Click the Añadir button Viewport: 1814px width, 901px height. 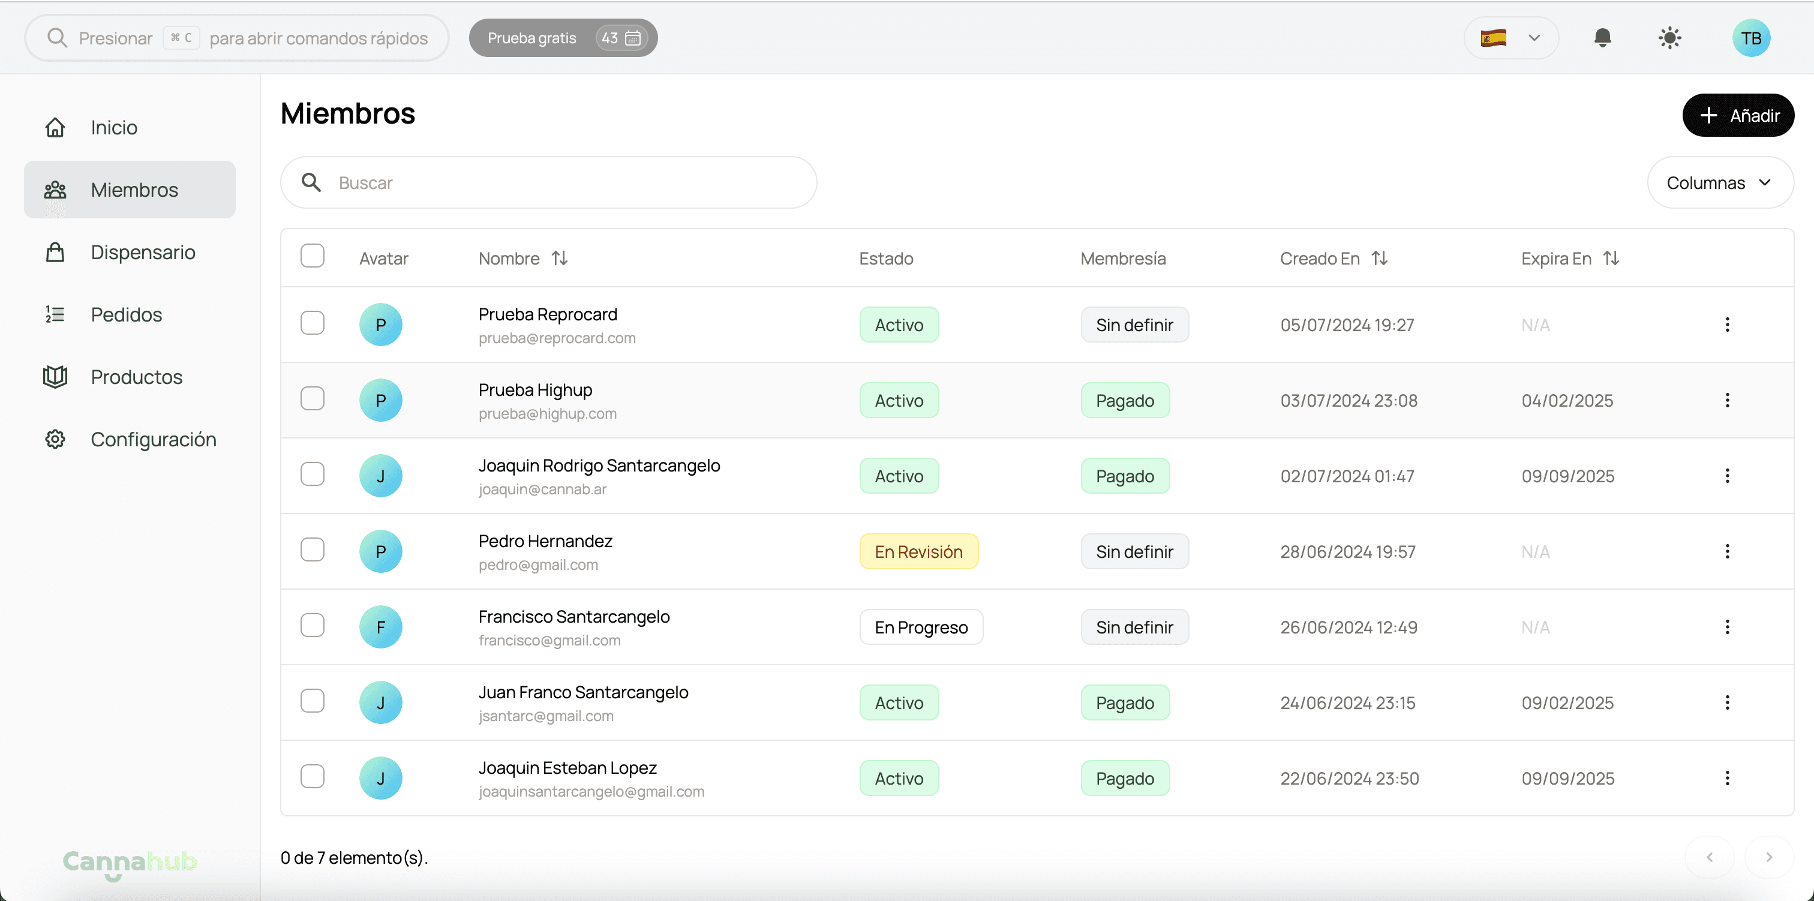[1737, 116]
